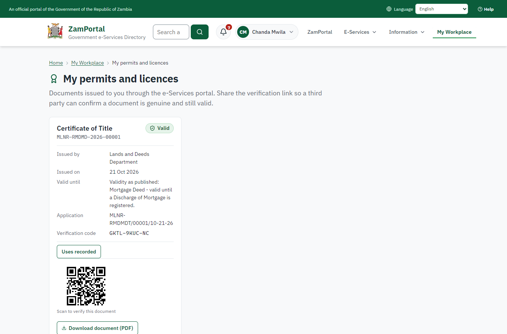Click Download document (PDF) button
Image resolution: width=507 pixels, height=334 pixels.
[97, 328]
